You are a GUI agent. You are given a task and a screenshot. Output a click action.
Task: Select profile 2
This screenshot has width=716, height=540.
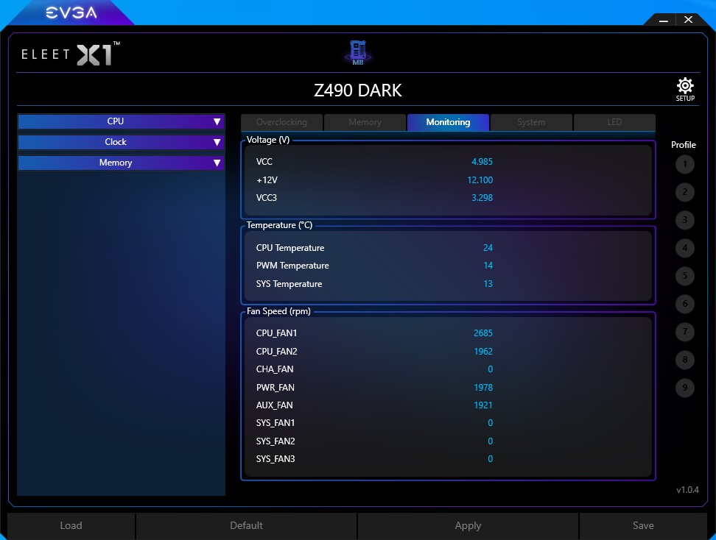(684, 192)
